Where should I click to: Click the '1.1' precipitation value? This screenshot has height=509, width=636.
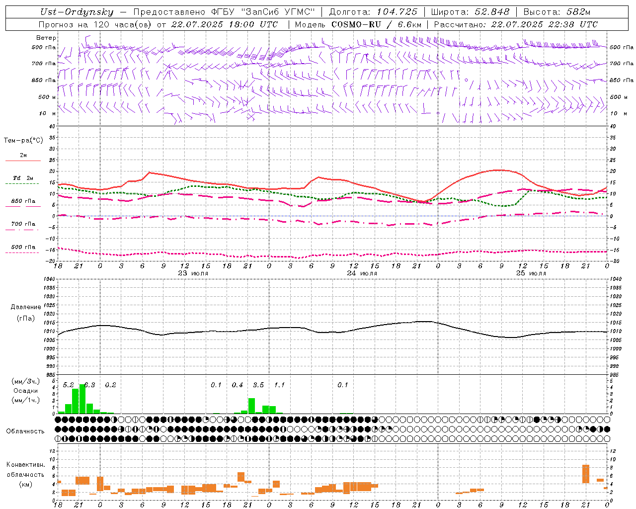280,385
